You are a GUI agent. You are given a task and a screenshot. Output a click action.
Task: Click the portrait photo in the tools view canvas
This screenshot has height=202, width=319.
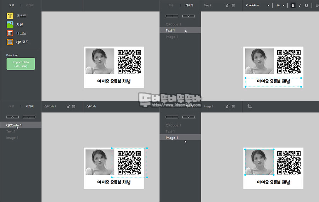(x=100, y=61)
